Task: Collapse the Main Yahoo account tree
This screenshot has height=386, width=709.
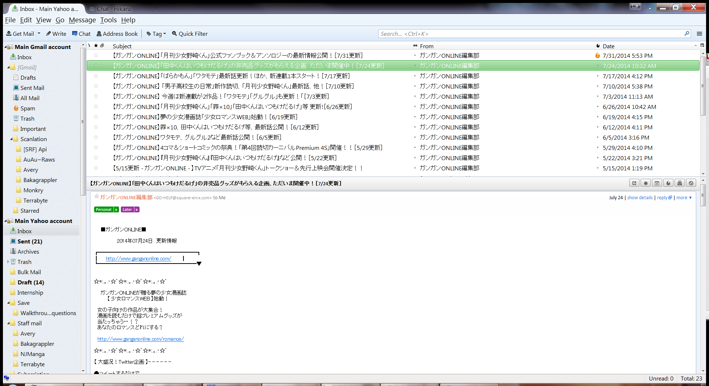Action: (6, 221)
